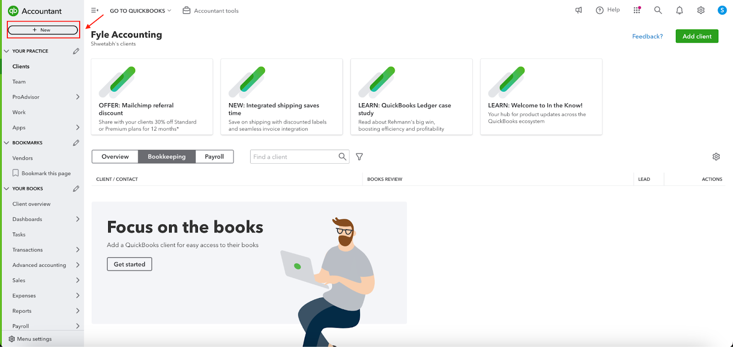Click the magnifier in Find a client box
Screen dimensions: 733x347
(x=342, y=157)
